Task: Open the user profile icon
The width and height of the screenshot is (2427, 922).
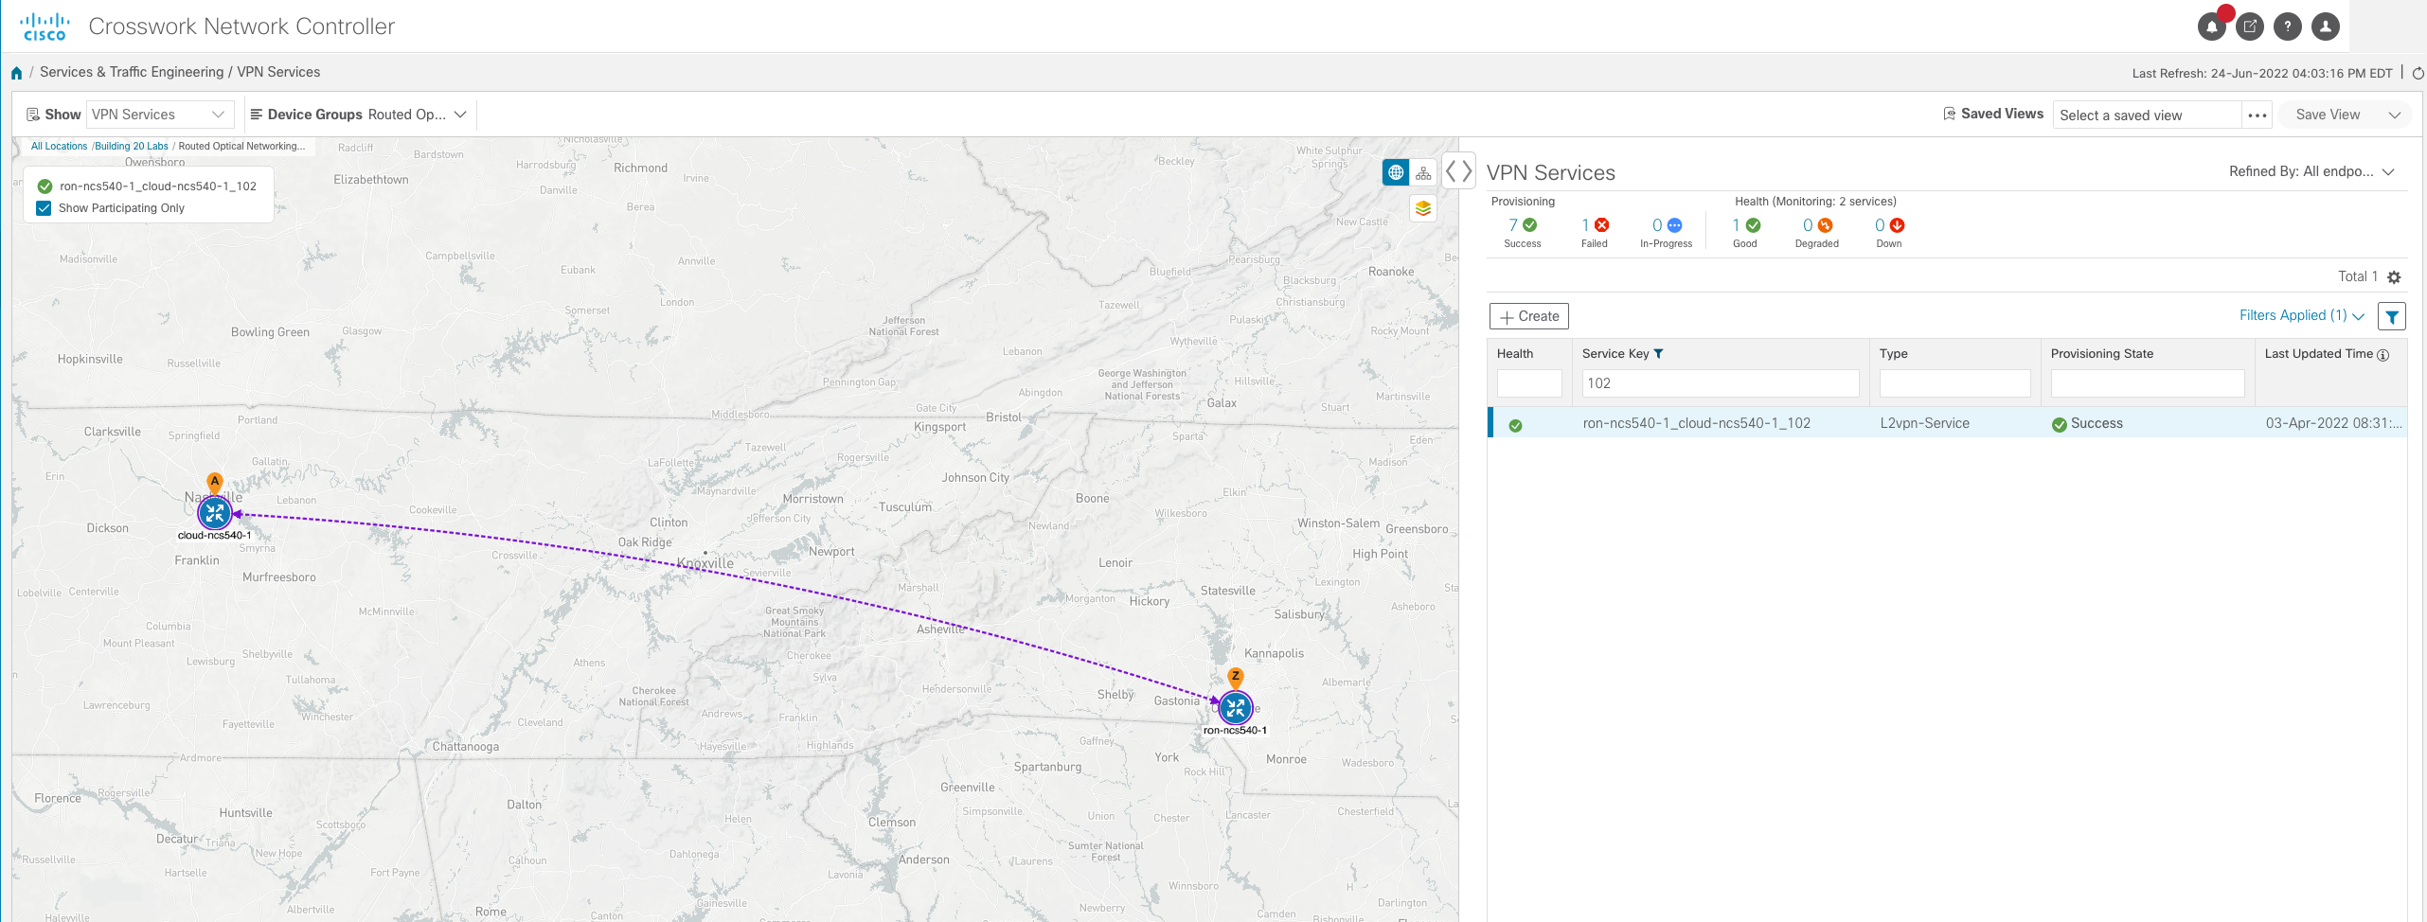Action: tap(2325, 27)
